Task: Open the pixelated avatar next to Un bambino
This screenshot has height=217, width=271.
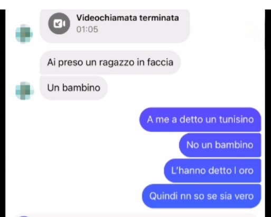Action: tap(25, 91)
